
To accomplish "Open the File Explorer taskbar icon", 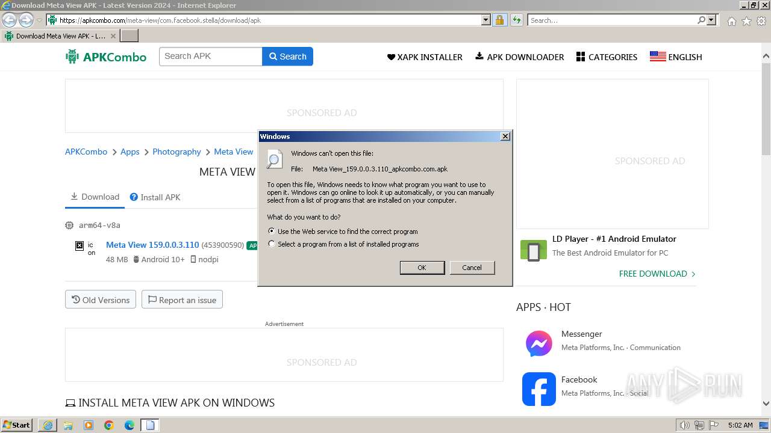I will coord(68,425).
